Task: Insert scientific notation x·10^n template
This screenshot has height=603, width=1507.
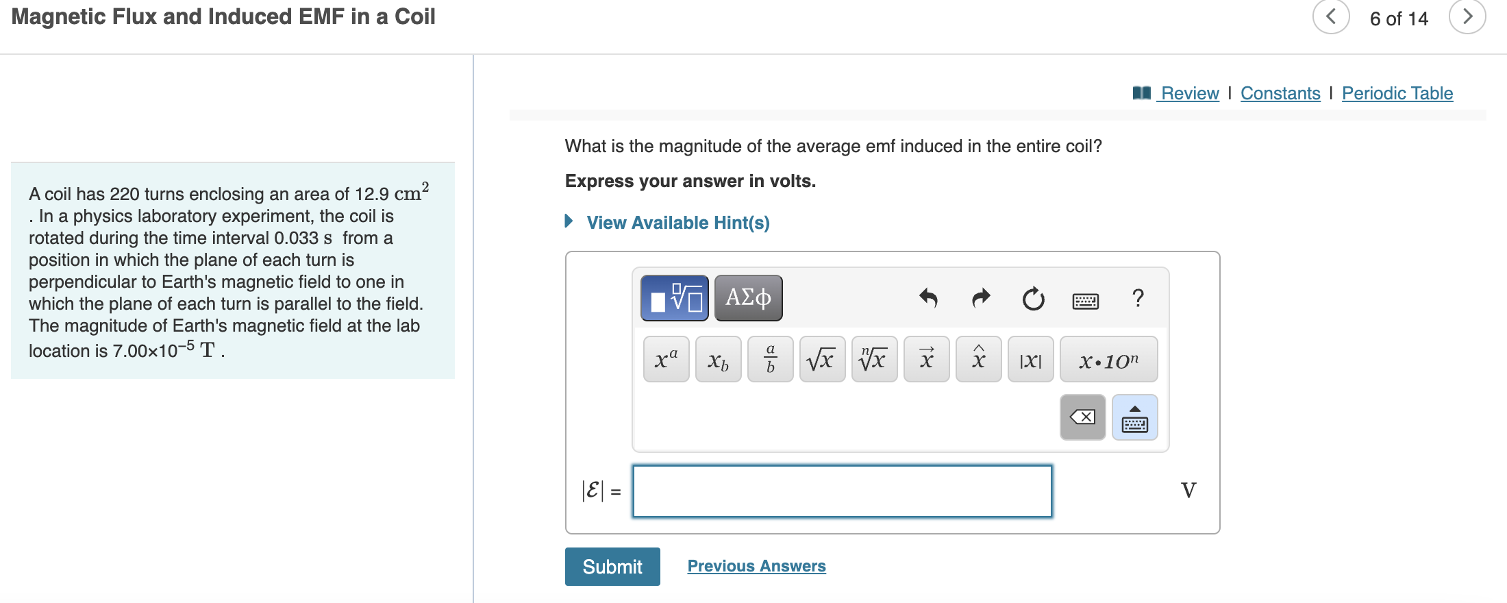Action: pos(1109,359)
